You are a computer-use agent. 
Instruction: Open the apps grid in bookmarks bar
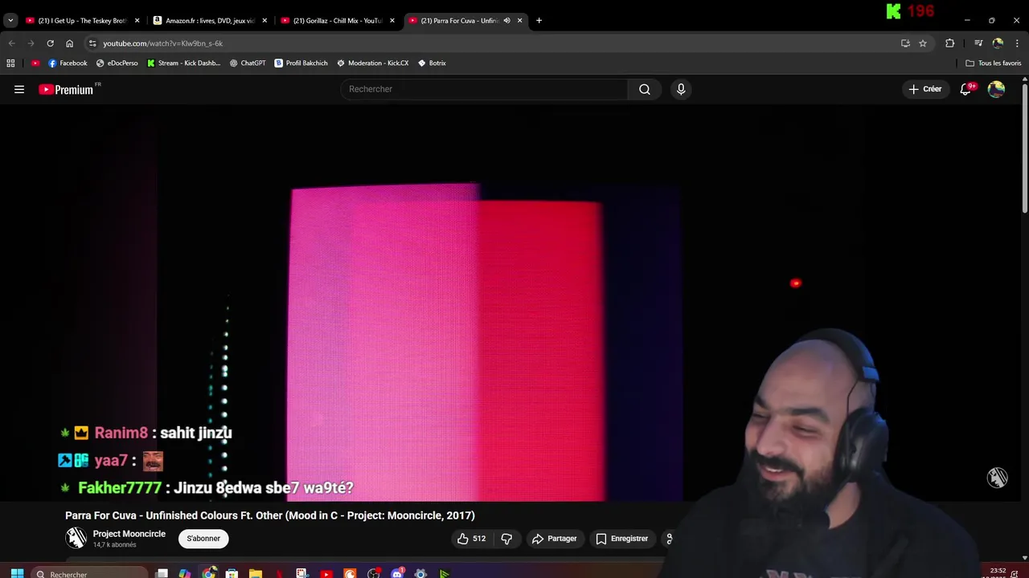click(10, 63)
